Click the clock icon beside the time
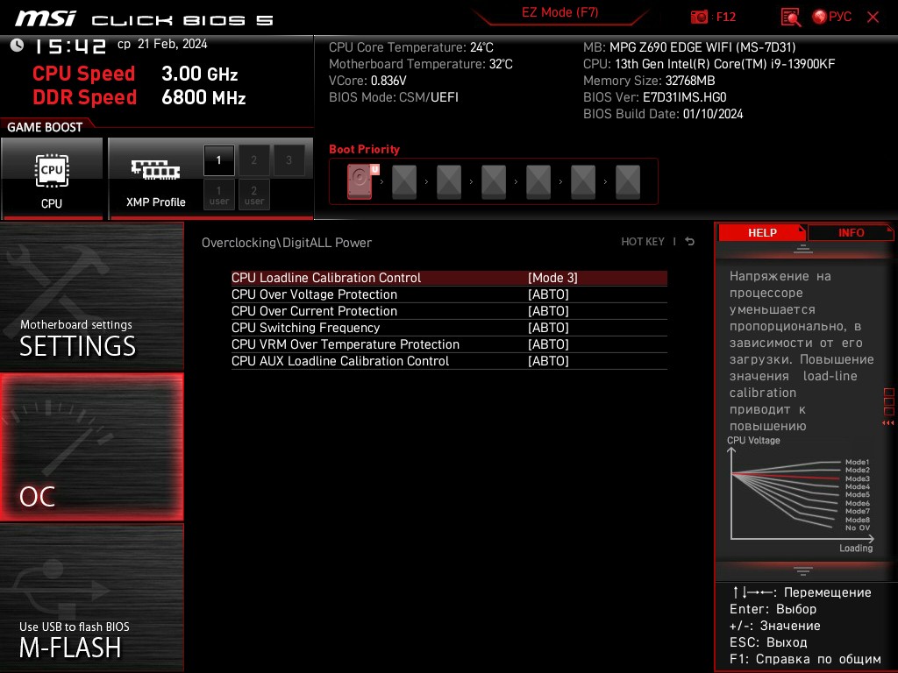The height and width of the screenshot is (673, 898). pos(17,45)
